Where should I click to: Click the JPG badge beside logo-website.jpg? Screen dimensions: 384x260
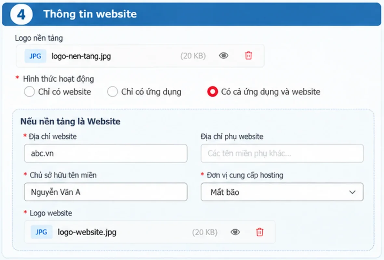coord(41,232)
